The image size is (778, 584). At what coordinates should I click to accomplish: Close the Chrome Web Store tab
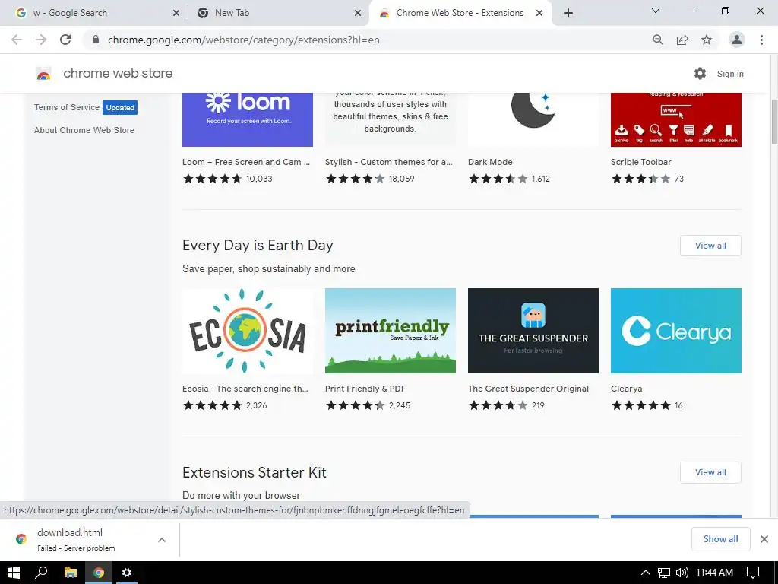coord(539,14)
